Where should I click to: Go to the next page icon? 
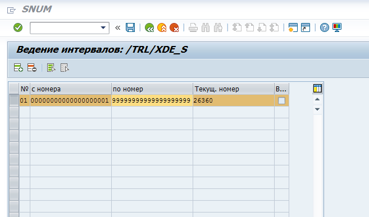[x=262, y=27]
